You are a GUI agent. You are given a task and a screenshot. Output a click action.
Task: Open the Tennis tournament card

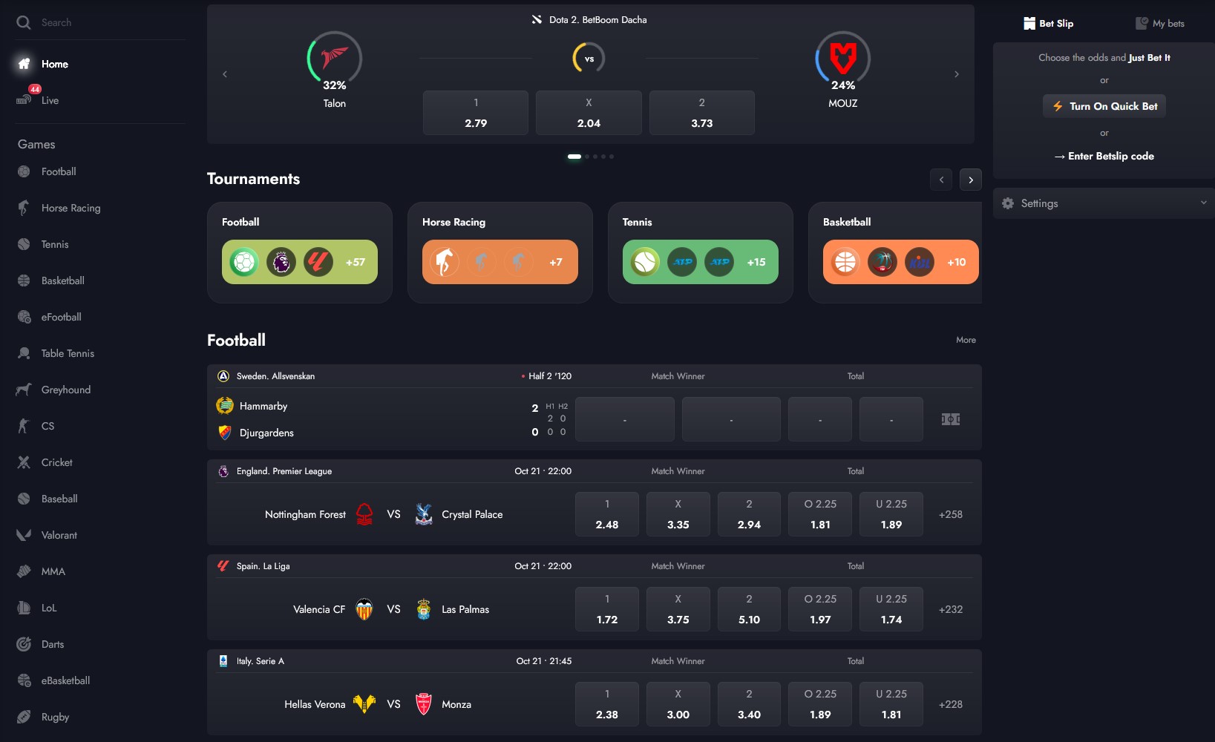700,252
